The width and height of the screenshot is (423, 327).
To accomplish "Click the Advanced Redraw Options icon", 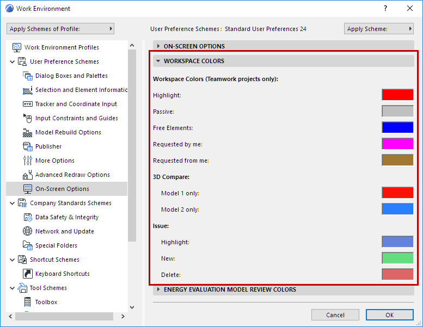I will point(28,175).
